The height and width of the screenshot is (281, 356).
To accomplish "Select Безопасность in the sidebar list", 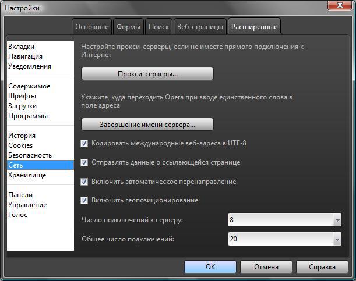I will click(x=30, y=155).
